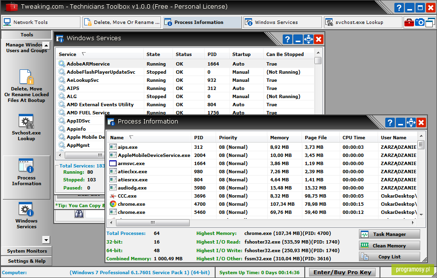The image size is (437, 278).
Task: Minimize the Windows Services sub-window
Action: [x=298, y=39]
